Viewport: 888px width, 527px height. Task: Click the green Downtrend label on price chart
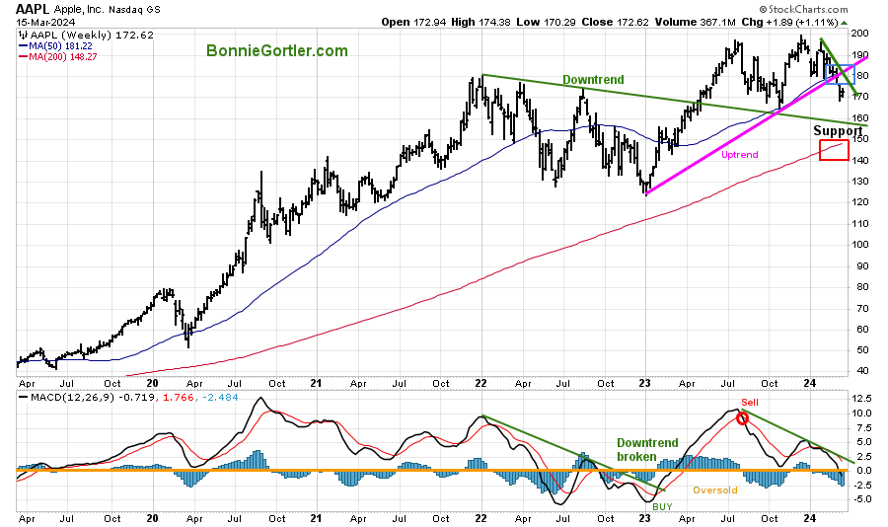593,80
